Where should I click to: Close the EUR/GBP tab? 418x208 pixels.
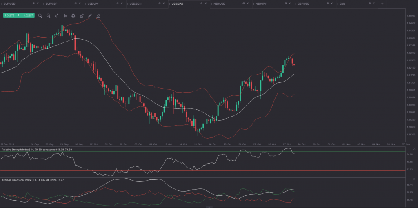pyautogui.click(x=80, y=4)
